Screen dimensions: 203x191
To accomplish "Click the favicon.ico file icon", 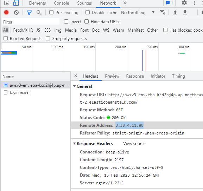I will (6, 92).
